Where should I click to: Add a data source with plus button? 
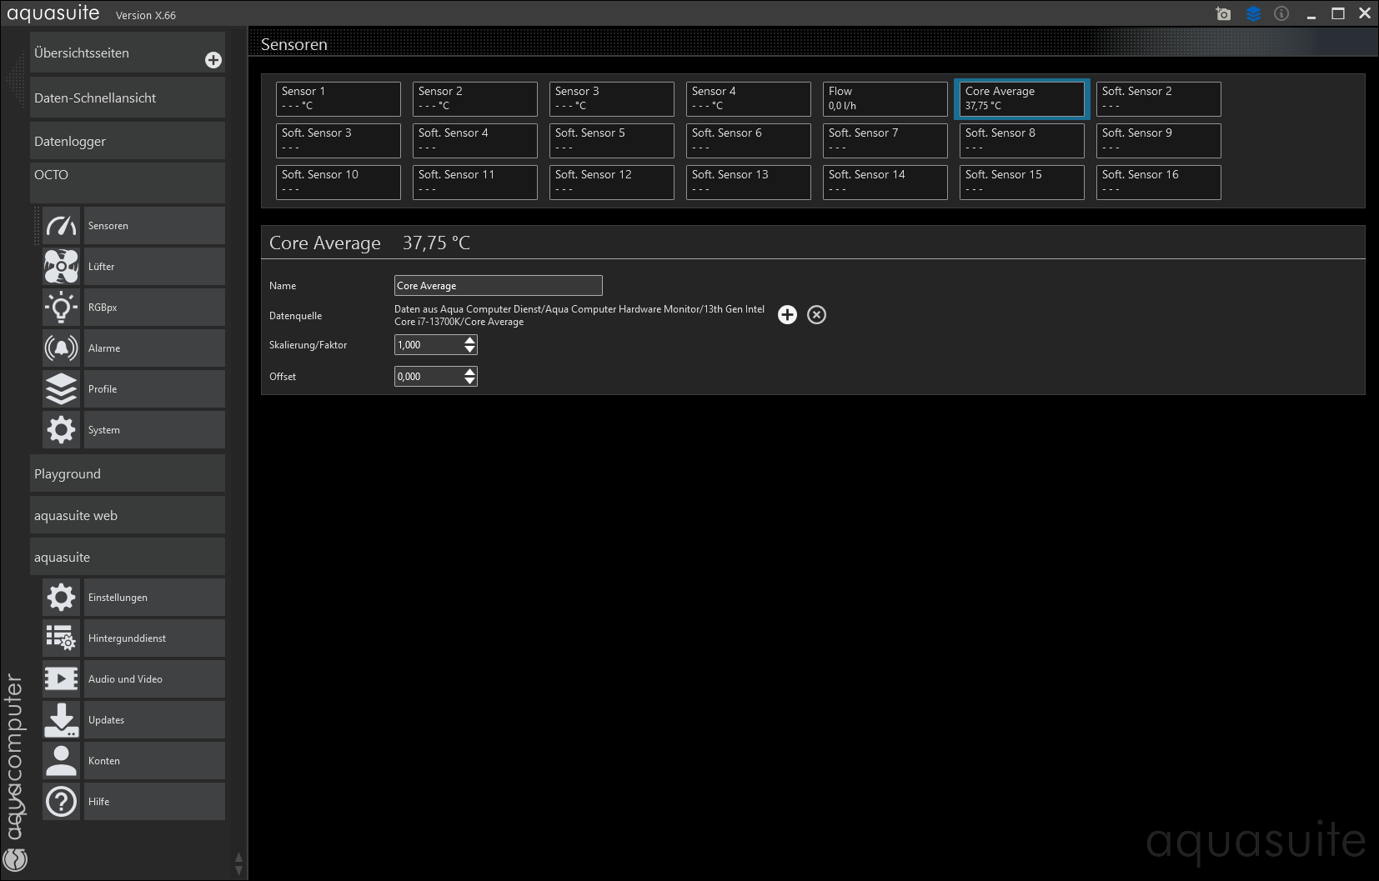coord(787,315)
